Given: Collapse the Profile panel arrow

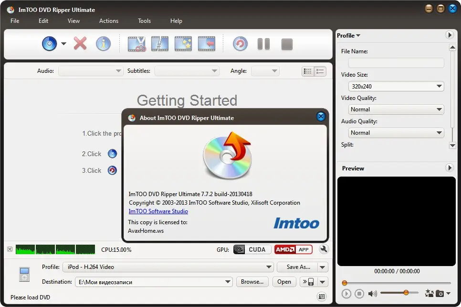Looking at the screenshot, I should [449, 35].
